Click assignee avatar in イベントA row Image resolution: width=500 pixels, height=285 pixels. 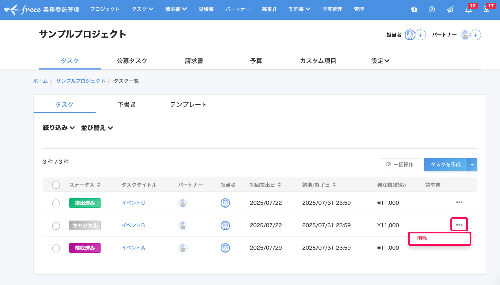tap(225, 248)
